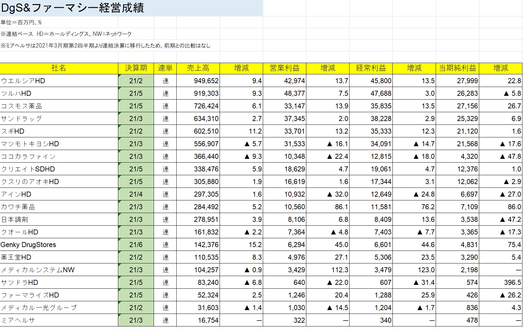The width and height of the screenshot is (524, 329).
Task: Select the 21/4 period cell for アインHD
Action: [136, 194]
